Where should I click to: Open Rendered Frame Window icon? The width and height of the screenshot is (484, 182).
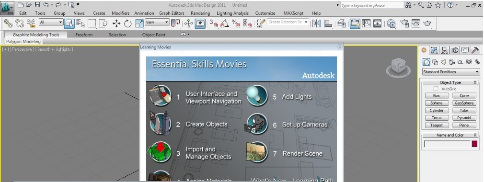click(x=416, y=23)
